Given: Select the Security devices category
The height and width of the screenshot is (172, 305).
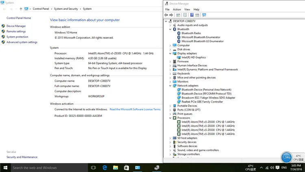Looking at the screenshot, I should pyautogui.click(x=187, y=142).
